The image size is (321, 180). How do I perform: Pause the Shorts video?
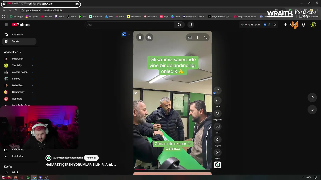140,37
